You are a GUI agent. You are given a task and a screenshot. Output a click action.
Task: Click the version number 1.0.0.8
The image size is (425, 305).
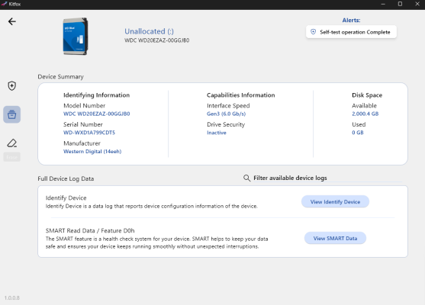click(12, 297)
